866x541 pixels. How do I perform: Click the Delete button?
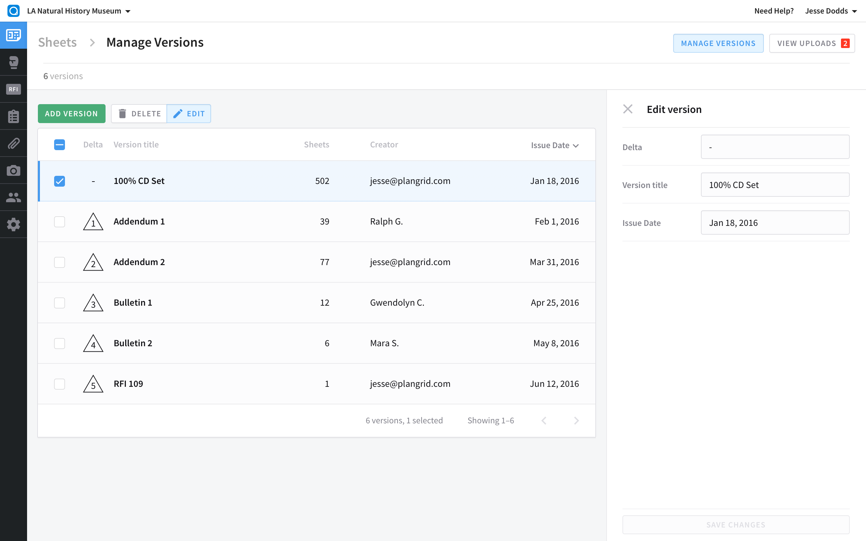coord(139,113)
